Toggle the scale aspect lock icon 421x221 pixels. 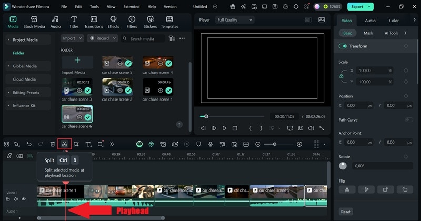point(341,76)
